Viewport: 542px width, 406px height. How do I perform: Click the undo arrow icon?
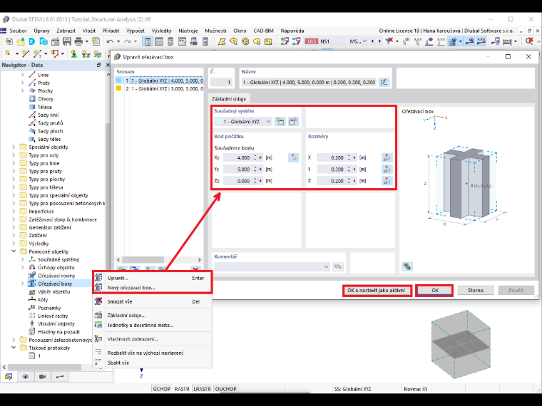(110, 41)
